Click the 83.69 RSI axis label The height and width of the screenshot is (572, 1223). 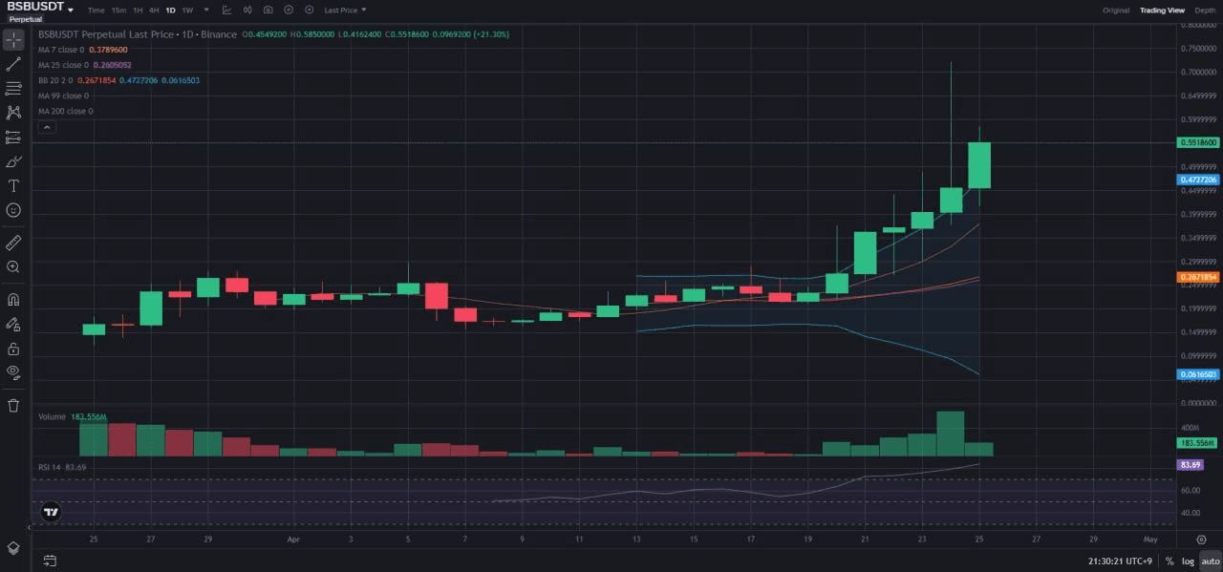[x=1191, y=464]
